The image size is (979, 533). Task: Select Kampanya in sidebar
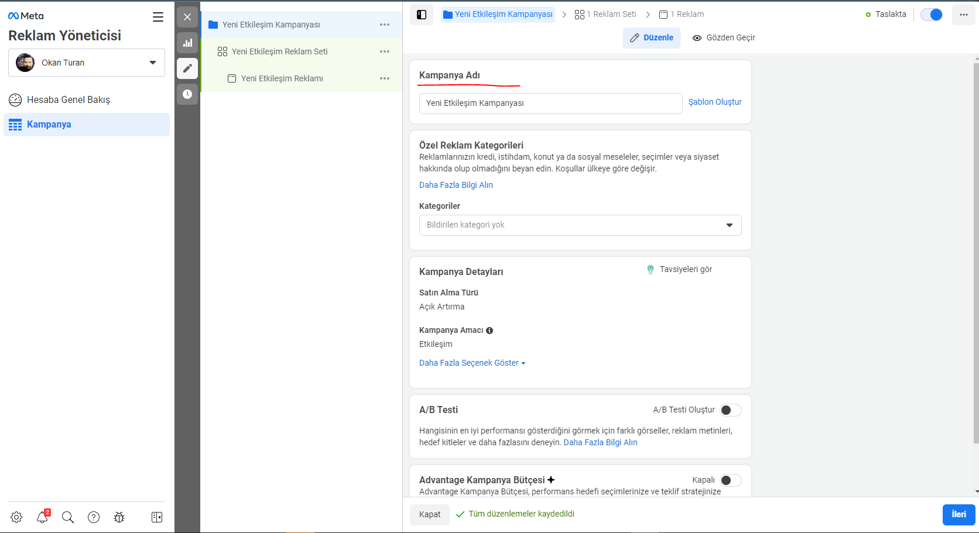pos(87,125)
